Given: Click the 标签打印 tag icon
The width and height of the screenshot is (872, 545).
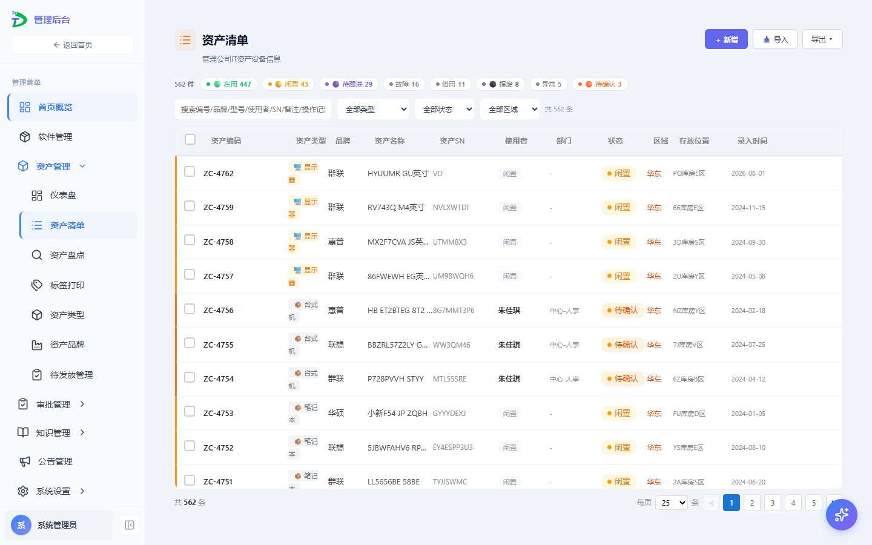Looking at the screenshot, I should pos(37,285).
